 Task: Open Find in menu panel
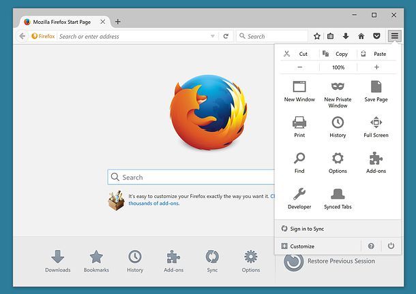pos(299,163)
